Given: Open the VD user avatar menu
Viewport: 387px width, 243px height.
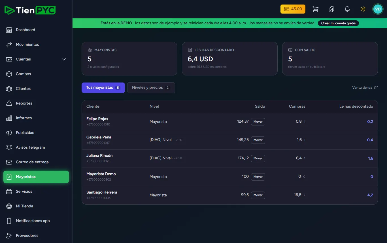Looking at the screenshot, I should pos(378,9).
